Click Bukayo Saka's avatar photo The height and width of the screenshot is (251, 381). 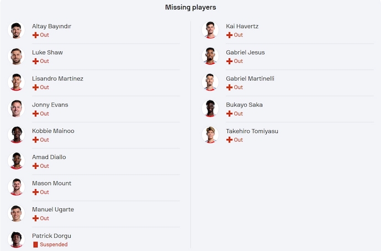210,109
